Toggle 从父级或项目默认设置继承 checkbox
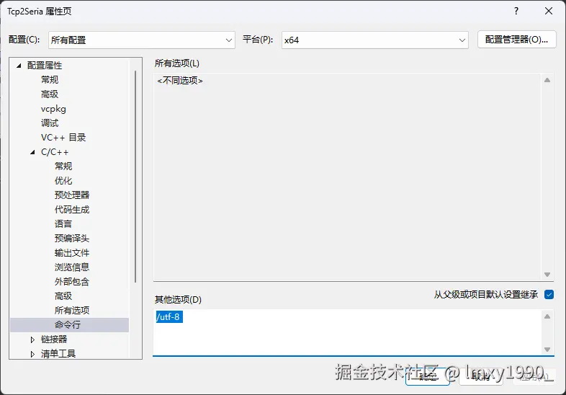 tap(549, 295)
